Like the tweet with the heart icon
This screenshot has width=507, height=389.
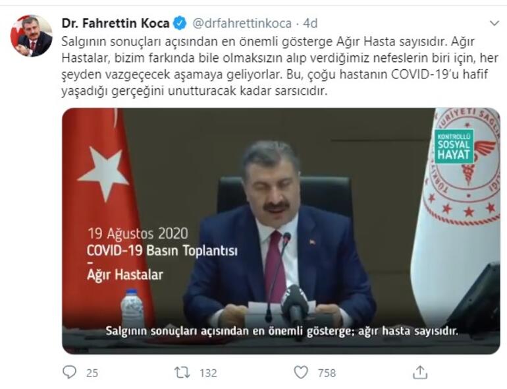[301, 373]
